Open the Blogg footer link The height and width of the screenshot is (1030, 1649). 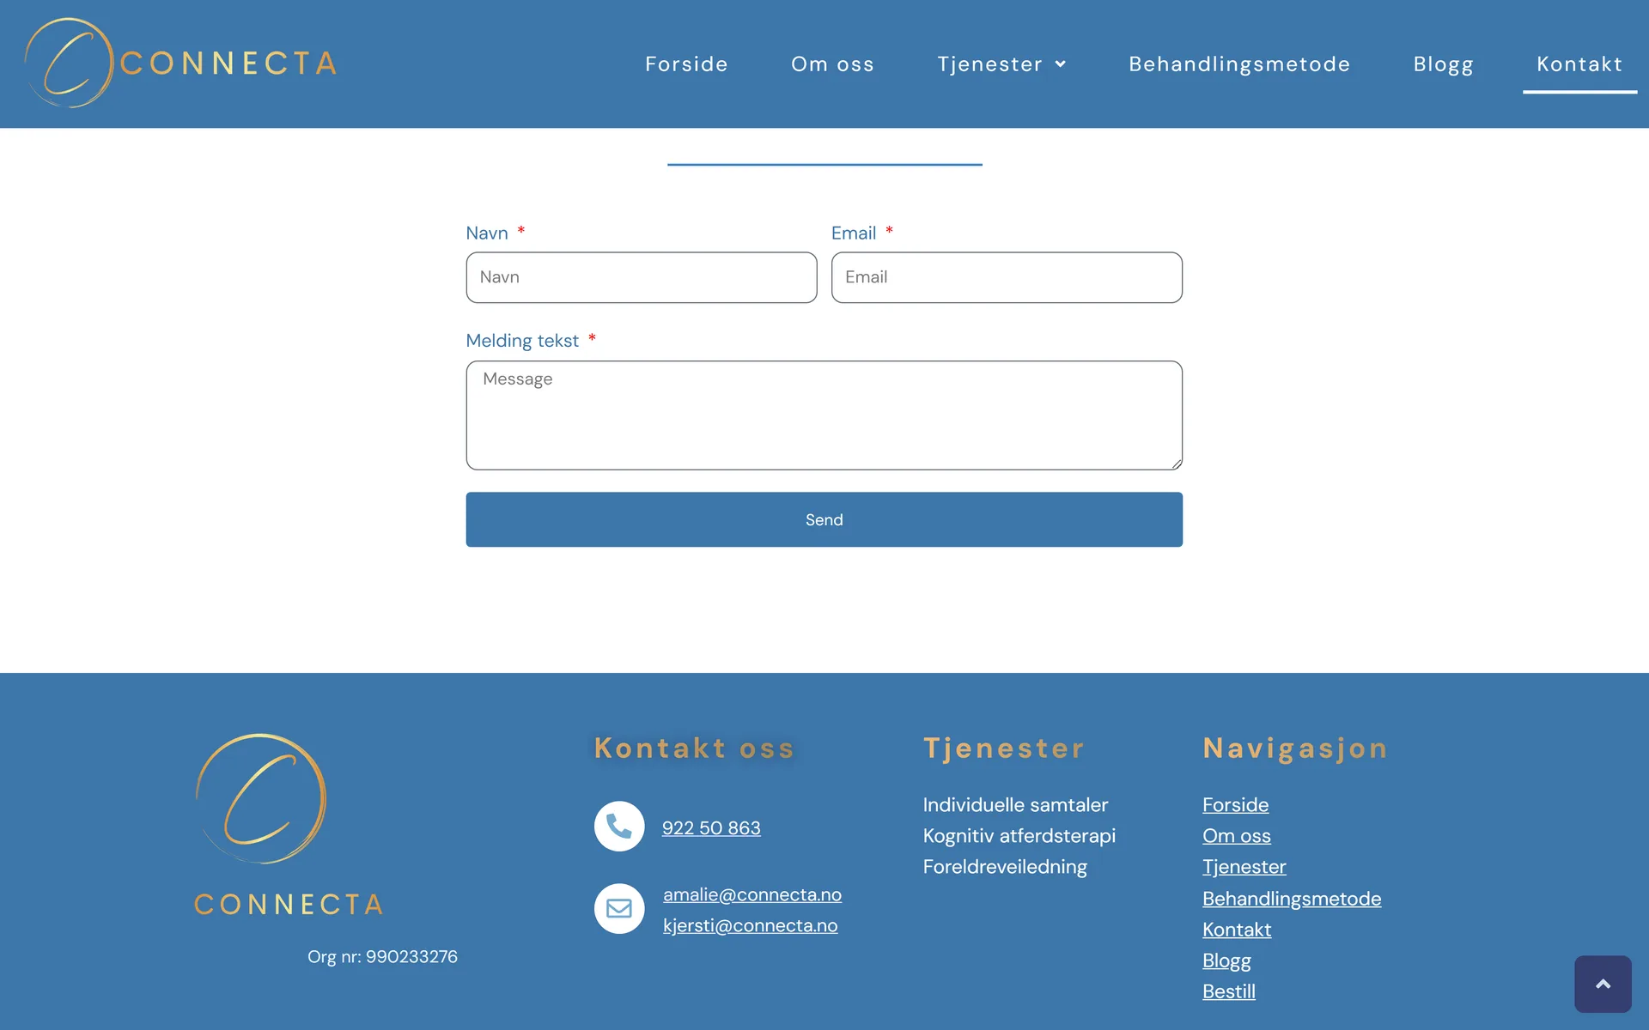click(x=1226, y=960)
